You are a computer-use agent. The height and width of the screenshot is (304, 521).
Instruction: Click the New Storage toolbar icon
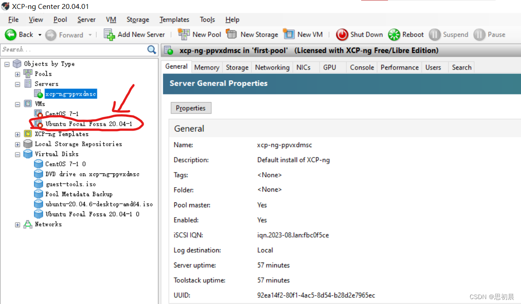(x=231, y=34)
